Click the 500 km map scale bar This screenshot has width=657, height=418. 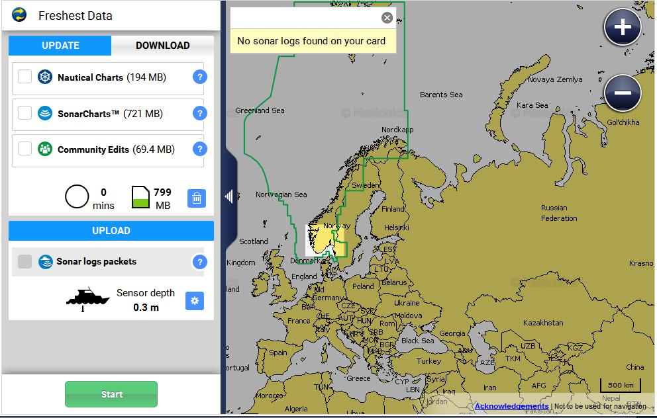click(x=621, y=385)
